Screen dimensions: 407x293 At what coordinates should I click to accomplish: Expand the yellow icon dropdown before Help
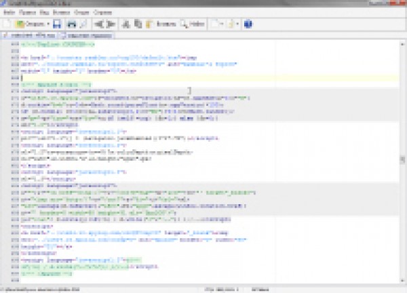237,24
